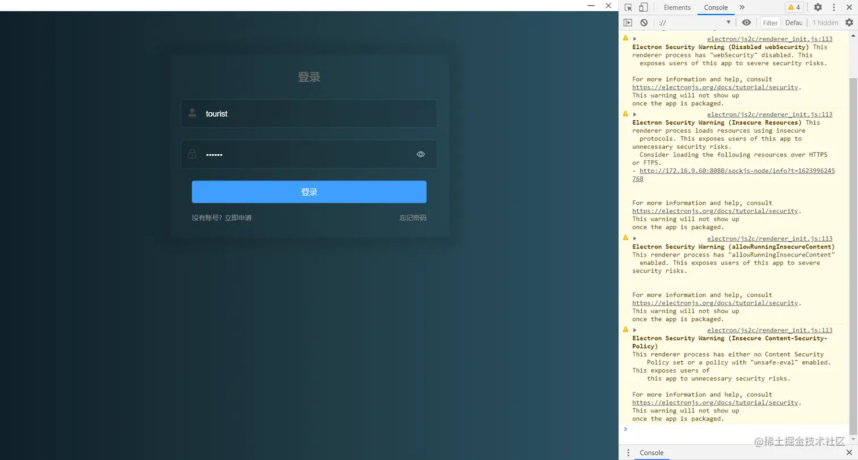
Task: Expand the Insecure Content-Security-Policy warning
Action: point(635,330)
